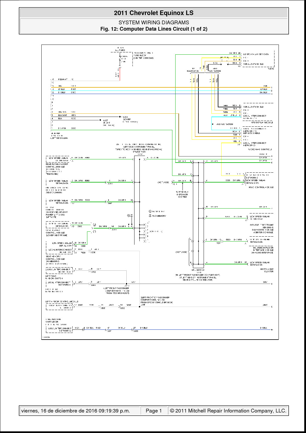Click the "Fig. 12: Computer Data Lines Circuit" caption
Screen dimensions: 306x433
154,29
